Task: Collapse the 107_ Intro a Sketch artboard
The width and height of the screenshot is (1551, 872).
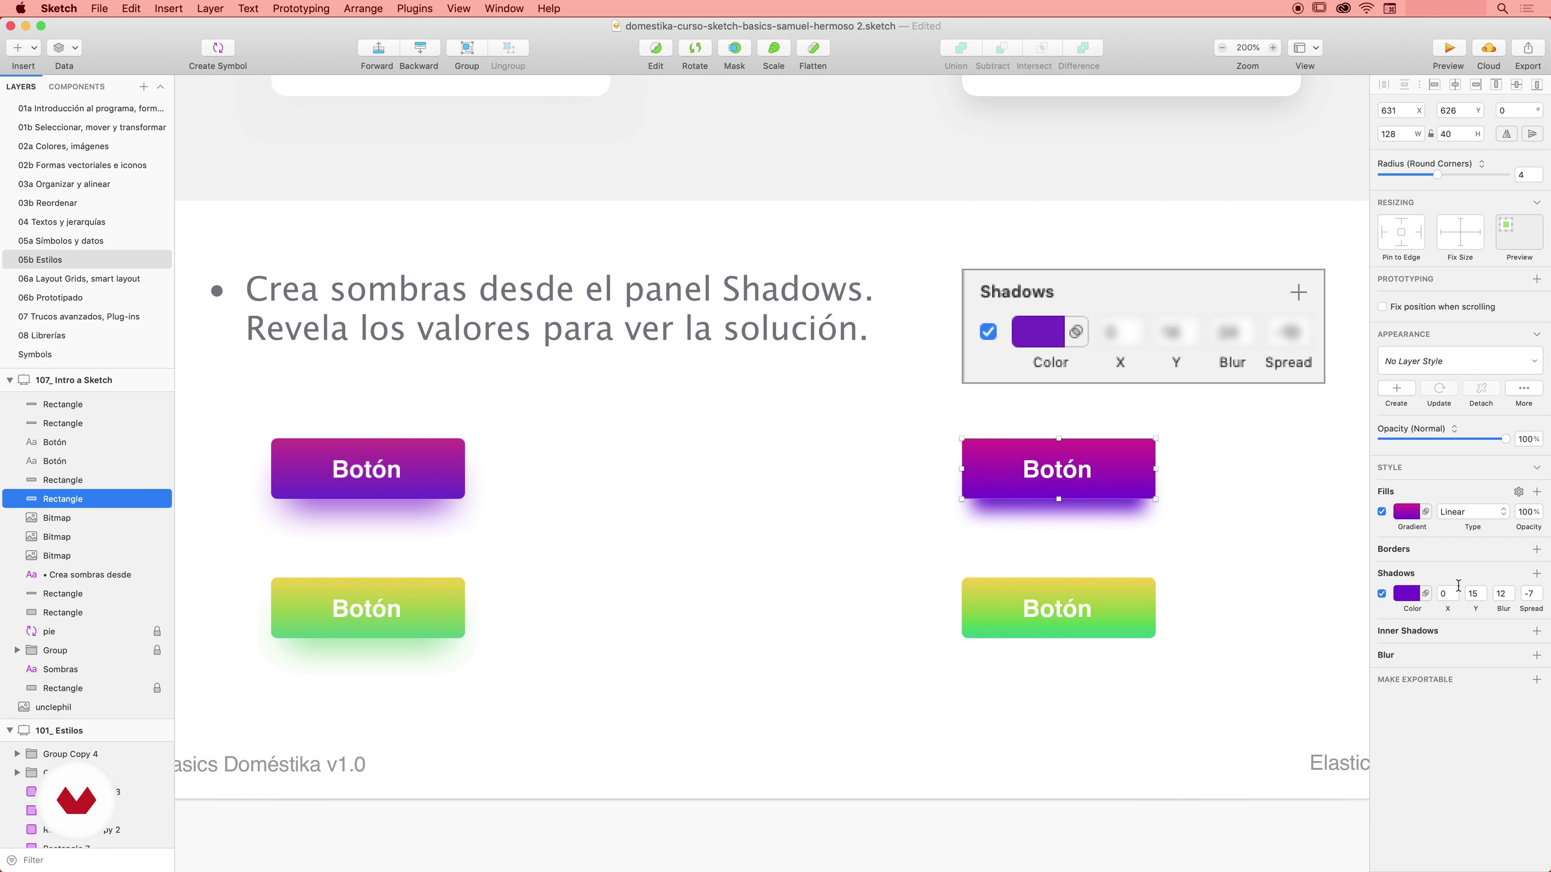Action: [10, 380]
